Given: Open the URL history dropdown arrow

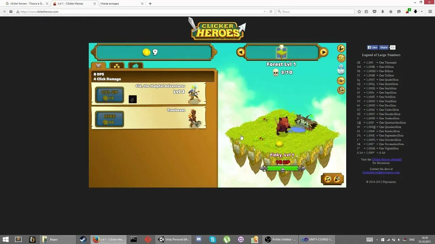Looking at the screenshot, I should (265, 12).
